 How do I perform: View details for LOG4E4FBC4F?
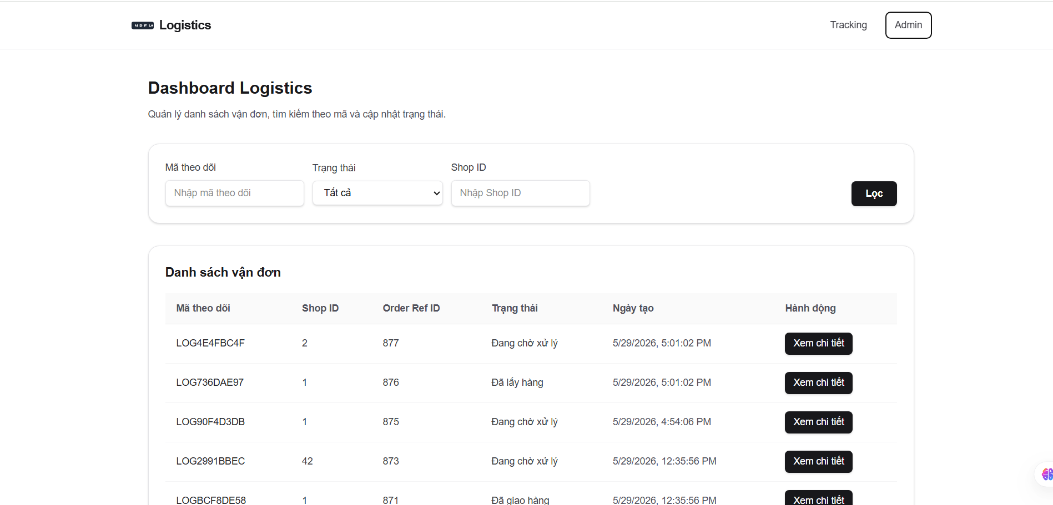[818, 343]
